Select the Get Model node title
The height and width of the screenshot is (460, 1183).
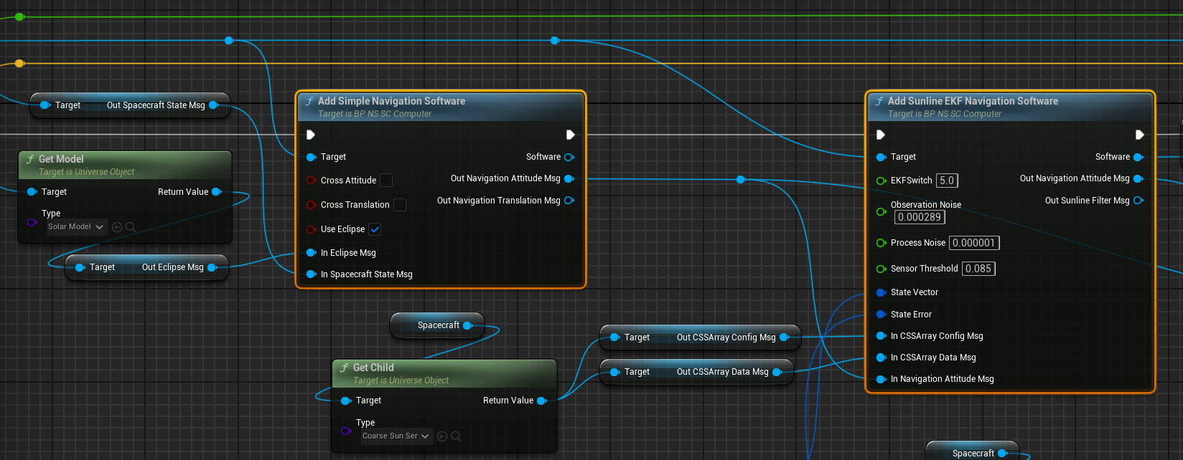pos(61,159)
